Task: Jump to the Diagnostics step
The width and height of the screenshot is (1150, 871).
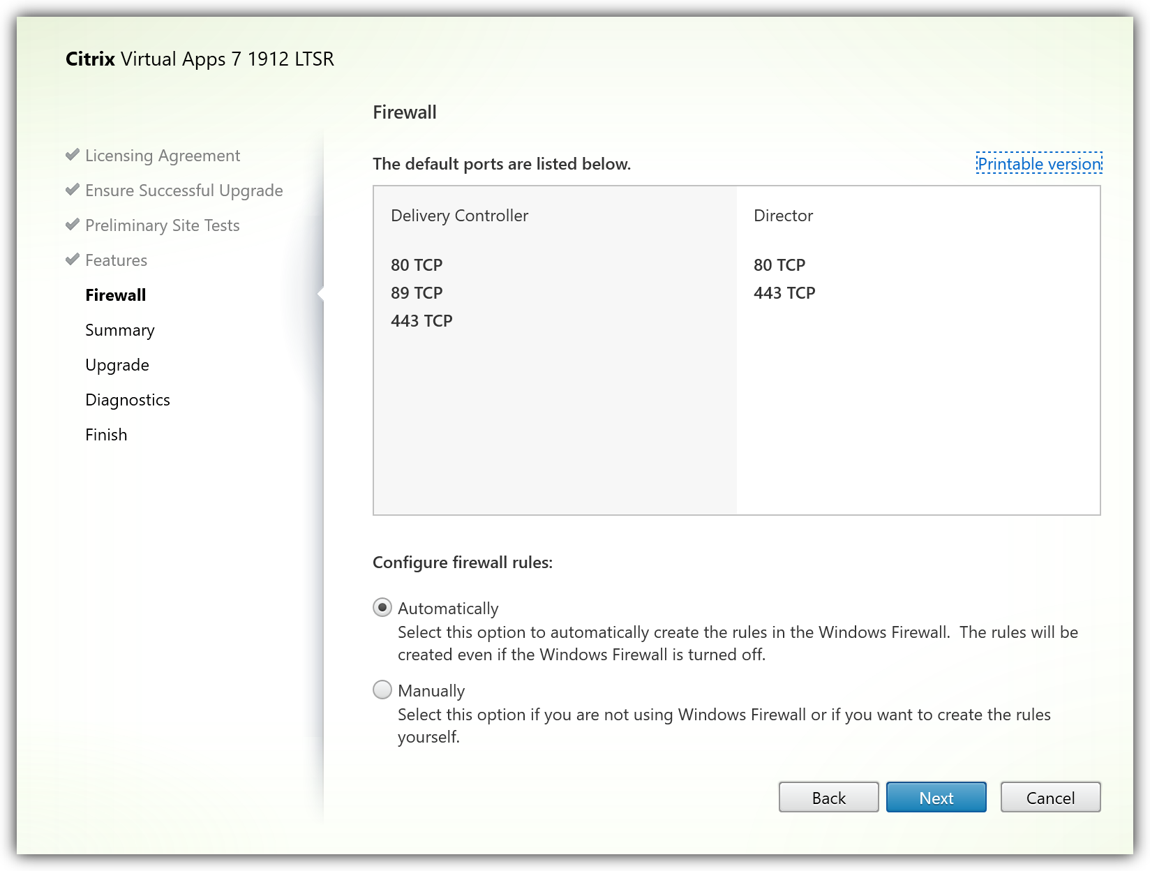Action: tap(128, 400)
